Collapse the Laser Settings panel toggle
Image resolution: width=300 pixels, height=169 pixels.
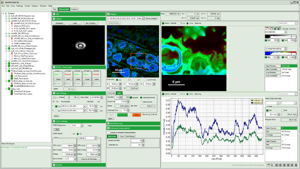pyautogui.click(x=54, y=93)
